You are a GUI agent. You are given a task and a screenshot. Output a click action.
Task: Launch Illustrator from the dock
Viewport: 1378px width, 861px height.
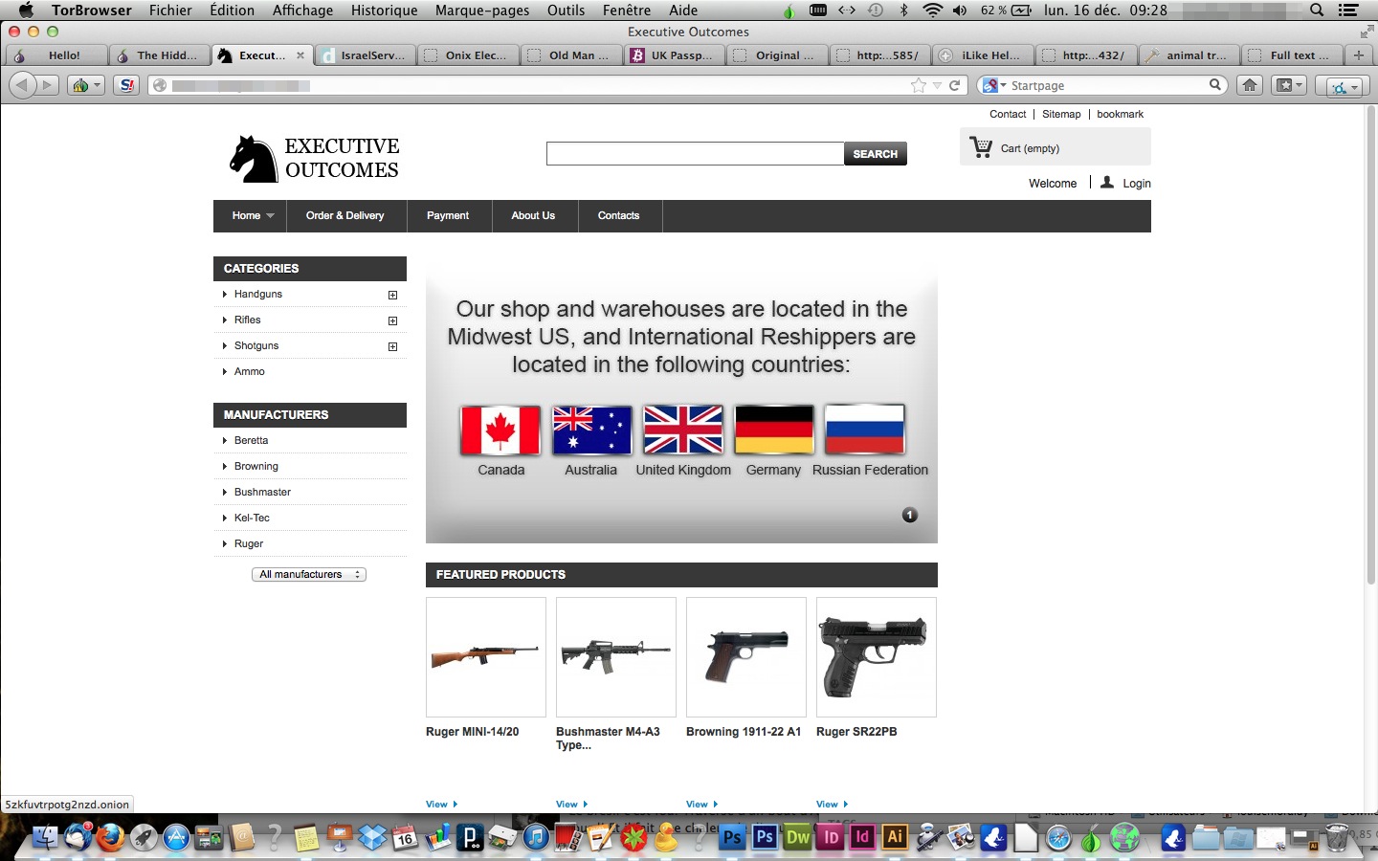point(895,838)
